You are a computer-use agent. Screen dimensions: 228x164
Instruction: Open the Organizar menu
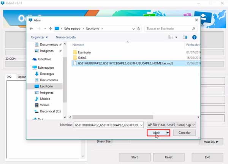(x=39, y=37)
